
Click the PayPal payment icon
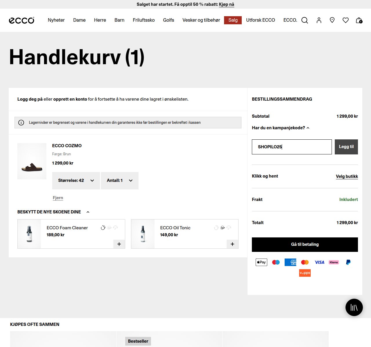[348, 262]
